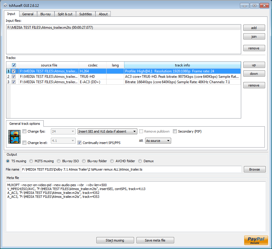Click remove button beside Input files
This screenshot has height=249, width=272.
click(254, 48)
